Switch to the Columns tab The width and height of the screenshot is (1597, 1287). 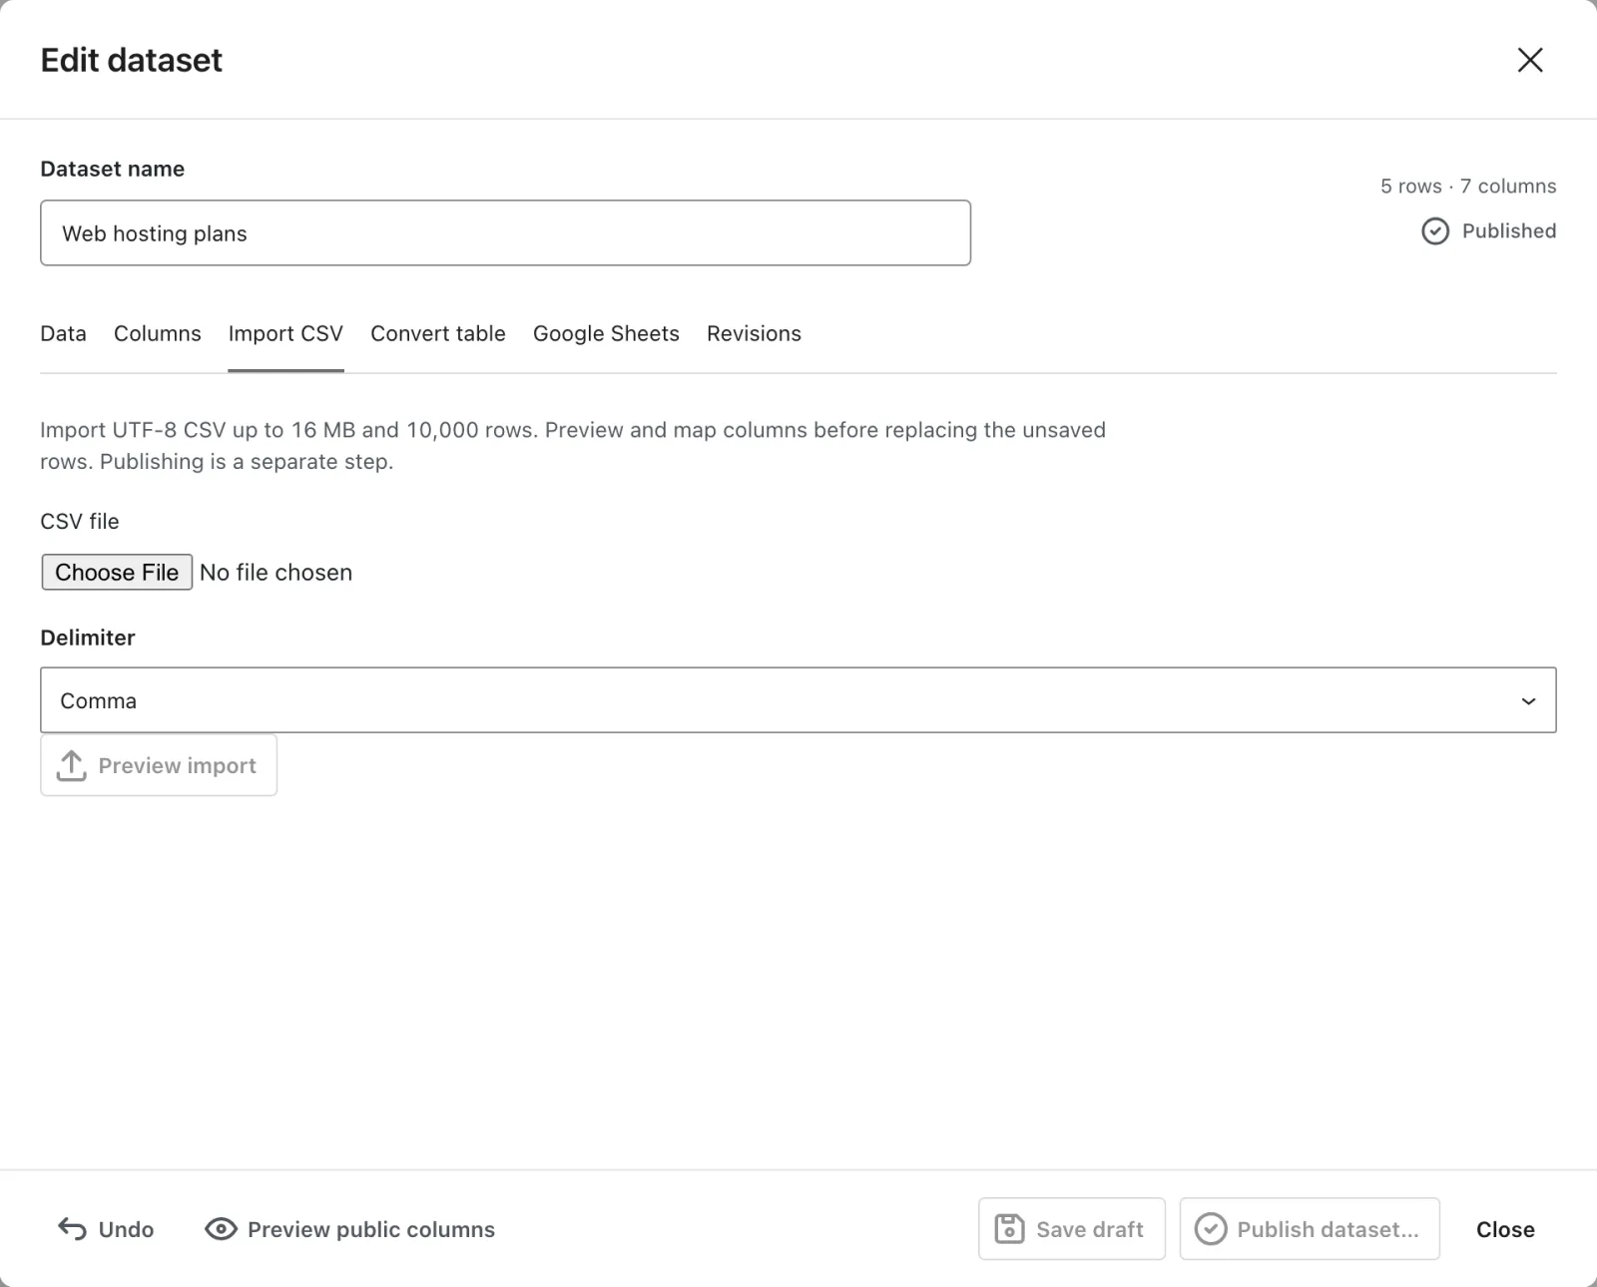(x=157, y=334)
